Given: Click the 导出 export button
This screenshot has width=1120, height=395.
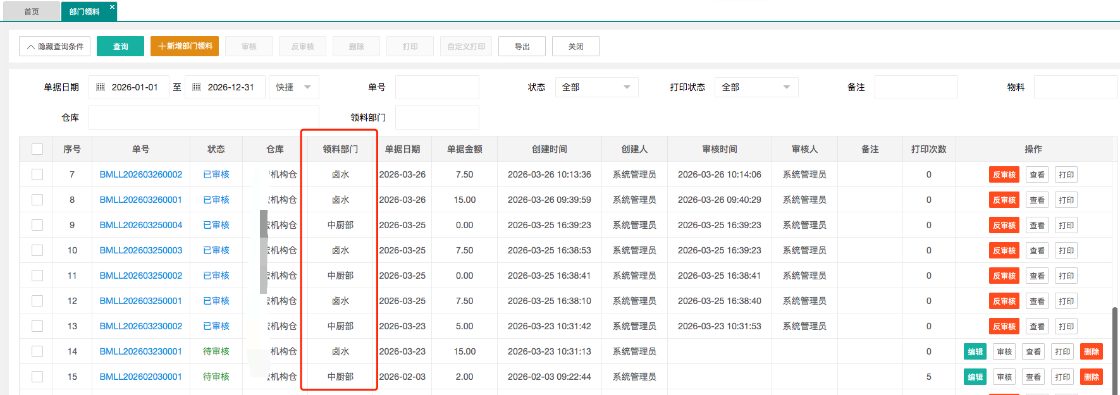Looking at the screenshot, I should coord(522,46).
